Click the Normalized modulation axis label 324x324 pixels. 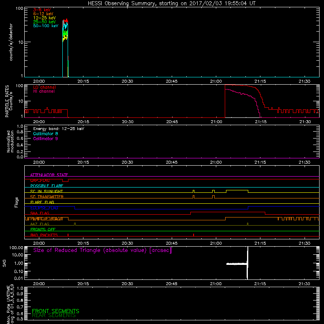[x=10, y=141]
